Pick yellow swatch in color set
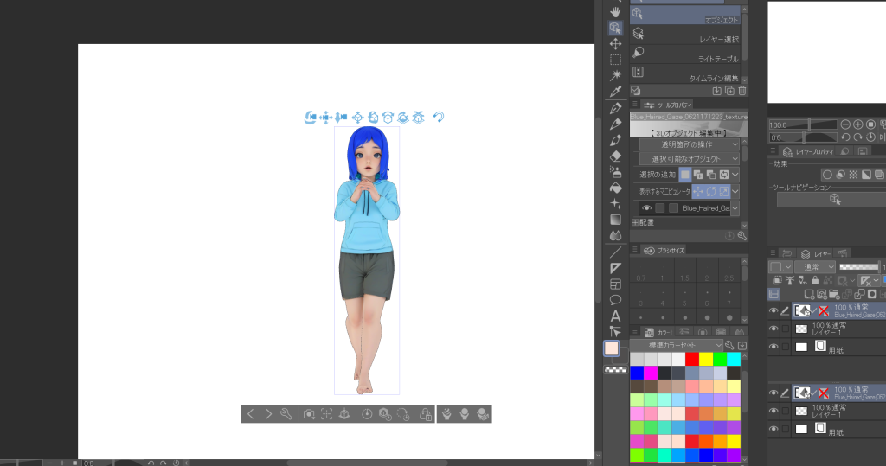Screen dimensions: 886x466 point(706,360)
